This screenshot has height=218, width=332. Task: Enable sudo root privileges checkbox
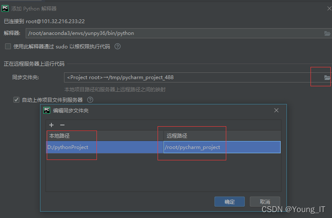[8, 46]
